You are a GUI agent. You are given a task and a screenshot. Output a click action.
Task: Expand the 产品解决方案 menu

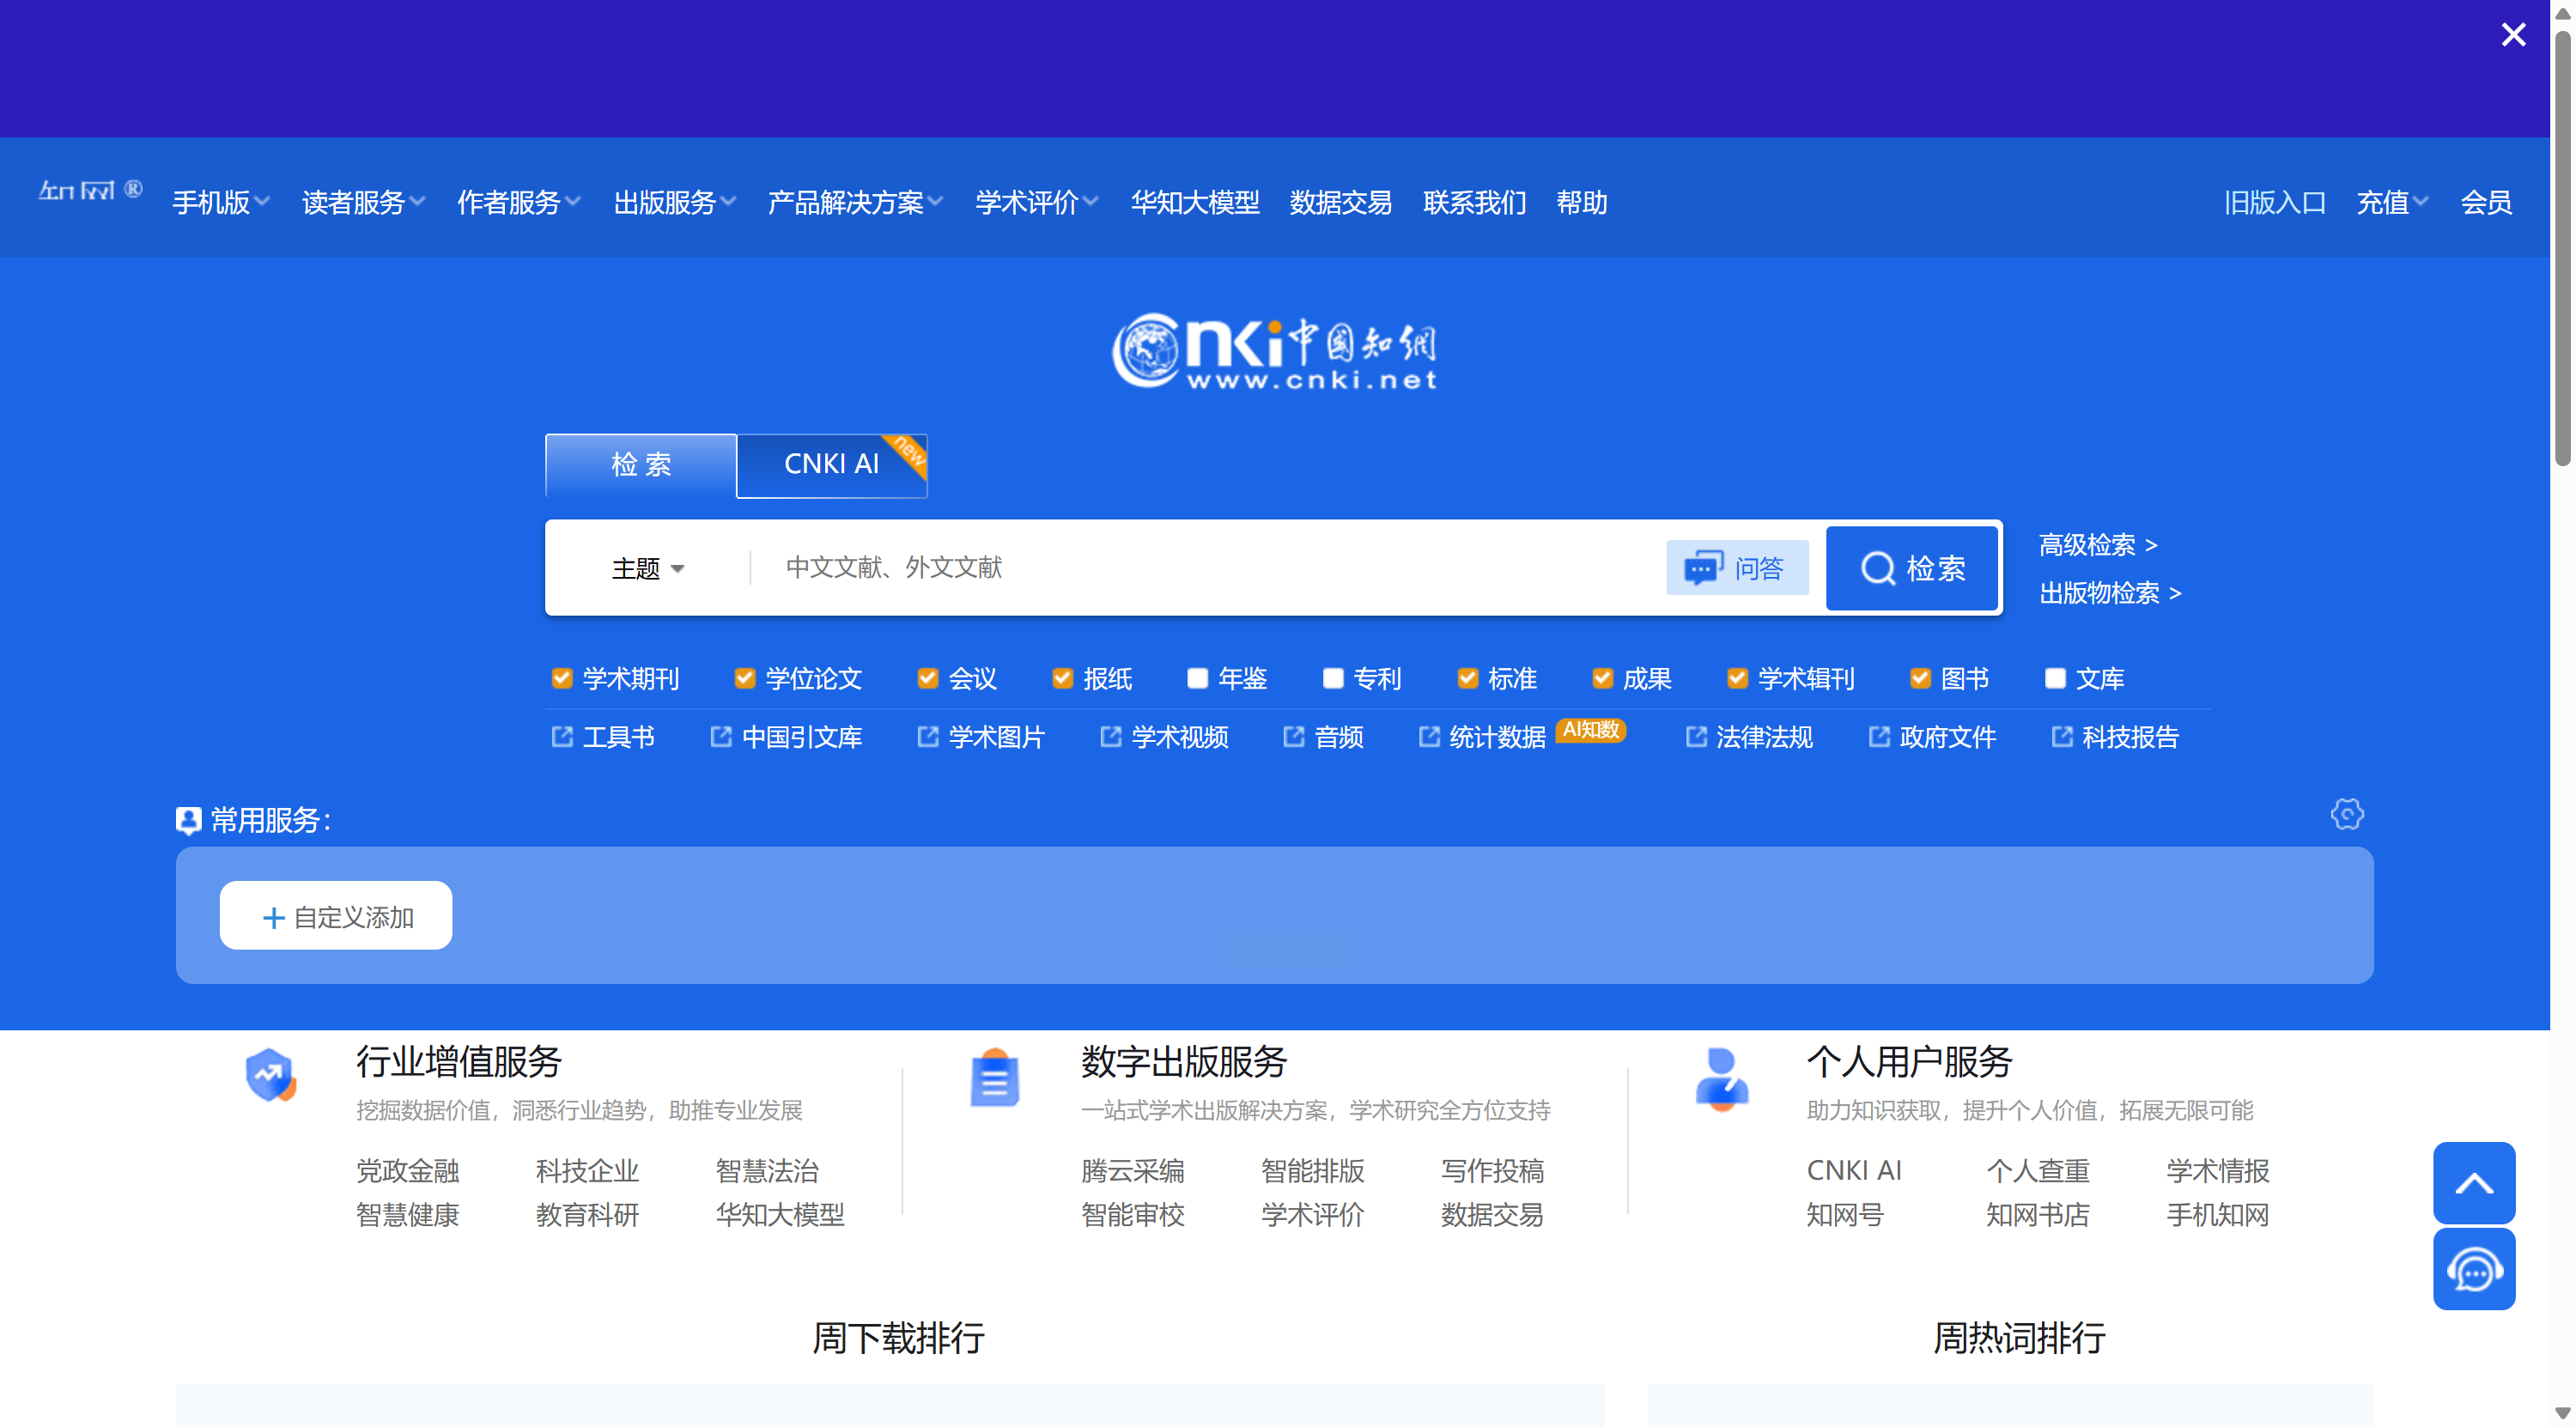point(856,202)
